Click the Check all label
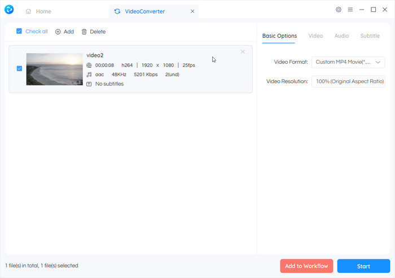The height and width of the screenshot is (278, 395). [37, 32]
